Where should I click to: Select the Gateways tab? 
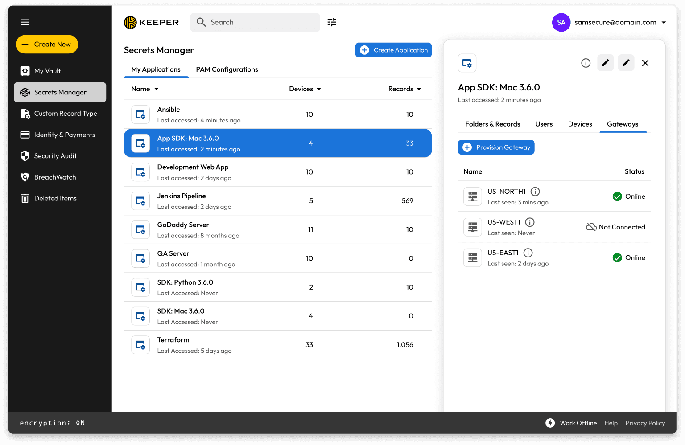click(623, 124)
